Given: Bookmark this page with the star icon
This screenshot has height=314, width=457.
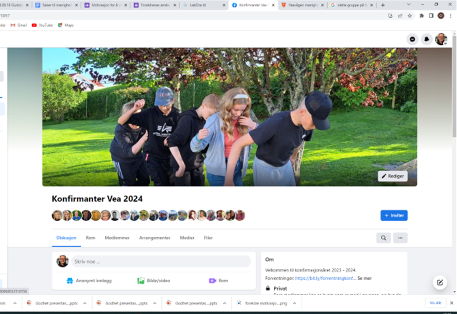Looking at the screenshot, I should click(x=410, y=16).
